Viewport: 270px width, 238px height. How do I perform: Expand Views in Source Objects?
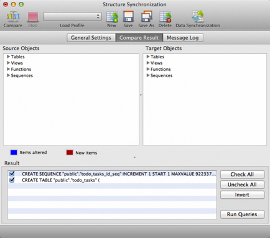(x=8, y=63)
